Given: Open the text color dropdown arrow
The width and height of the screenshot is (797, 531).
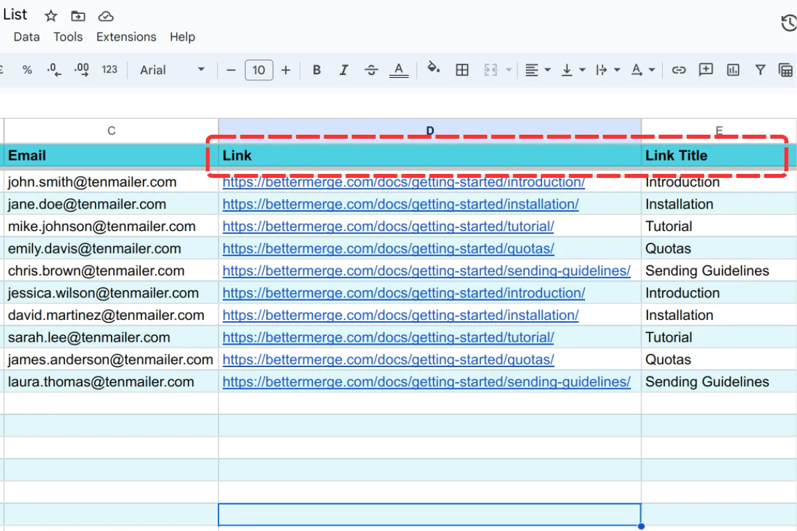Looking at the screenshot, I should pyautogui.click(x=652, y=70).
